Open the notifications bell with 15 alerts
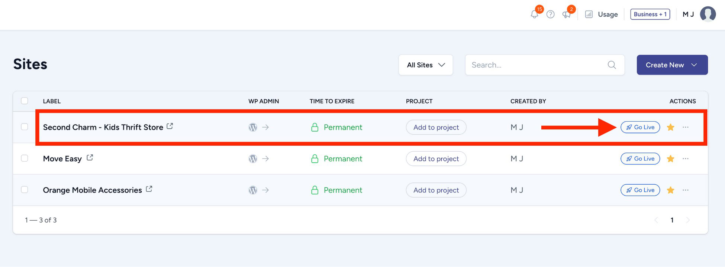725x267 pixels. pyautogui.click(x=535, y=14)
